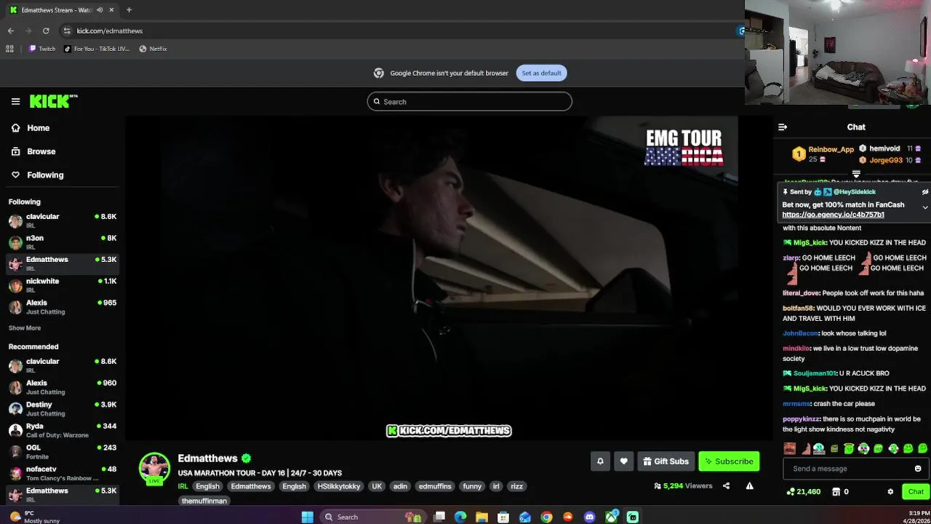Click Set as default Chrome button

[x=541, y=73]
